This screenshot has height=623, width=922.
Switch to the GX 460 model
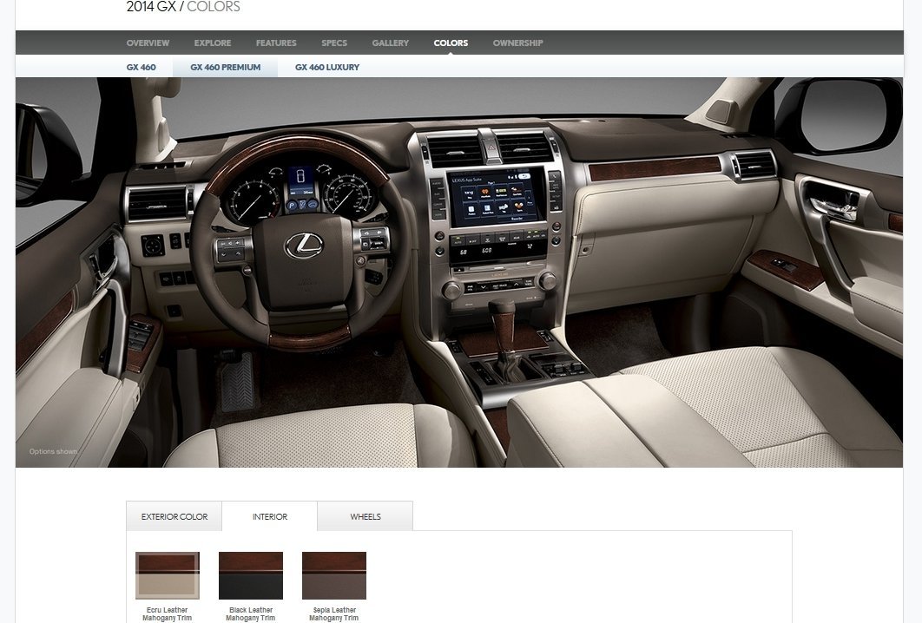[142, 67]
